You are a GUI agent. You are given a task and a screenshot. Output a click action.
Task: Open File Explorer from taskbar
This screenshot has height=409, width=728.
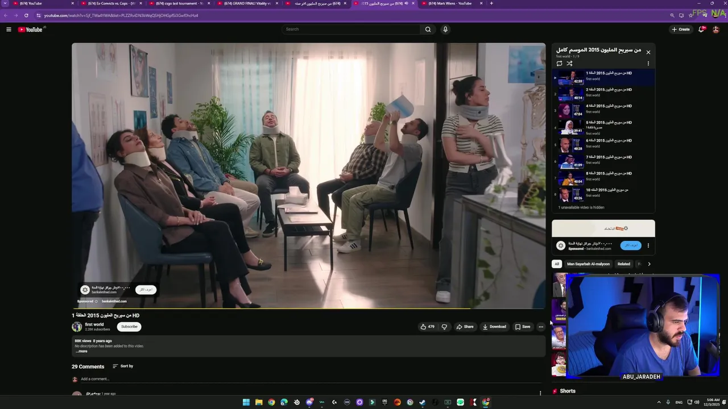[x=259, y=402]
